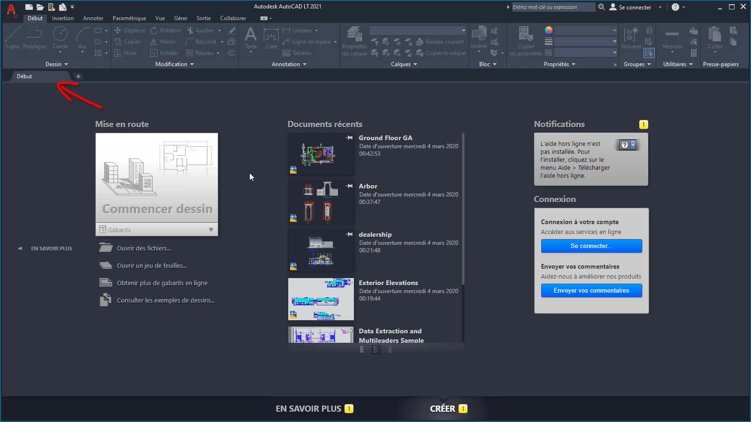This screenshot has height=422, width=751.
Task: Click the blue Se connecter button
Action: 591,246
